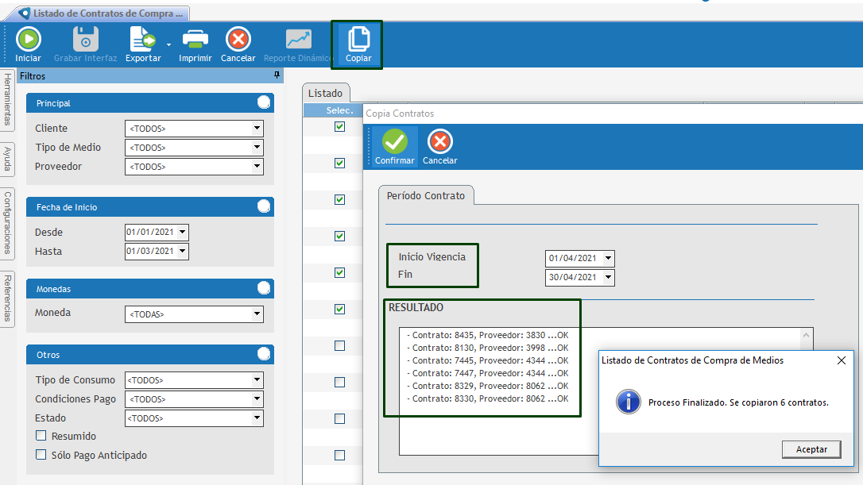Expand the Cliente dropdown
Image resolution: width=863 pixels, height=485 pixels.
pos(257,128)
